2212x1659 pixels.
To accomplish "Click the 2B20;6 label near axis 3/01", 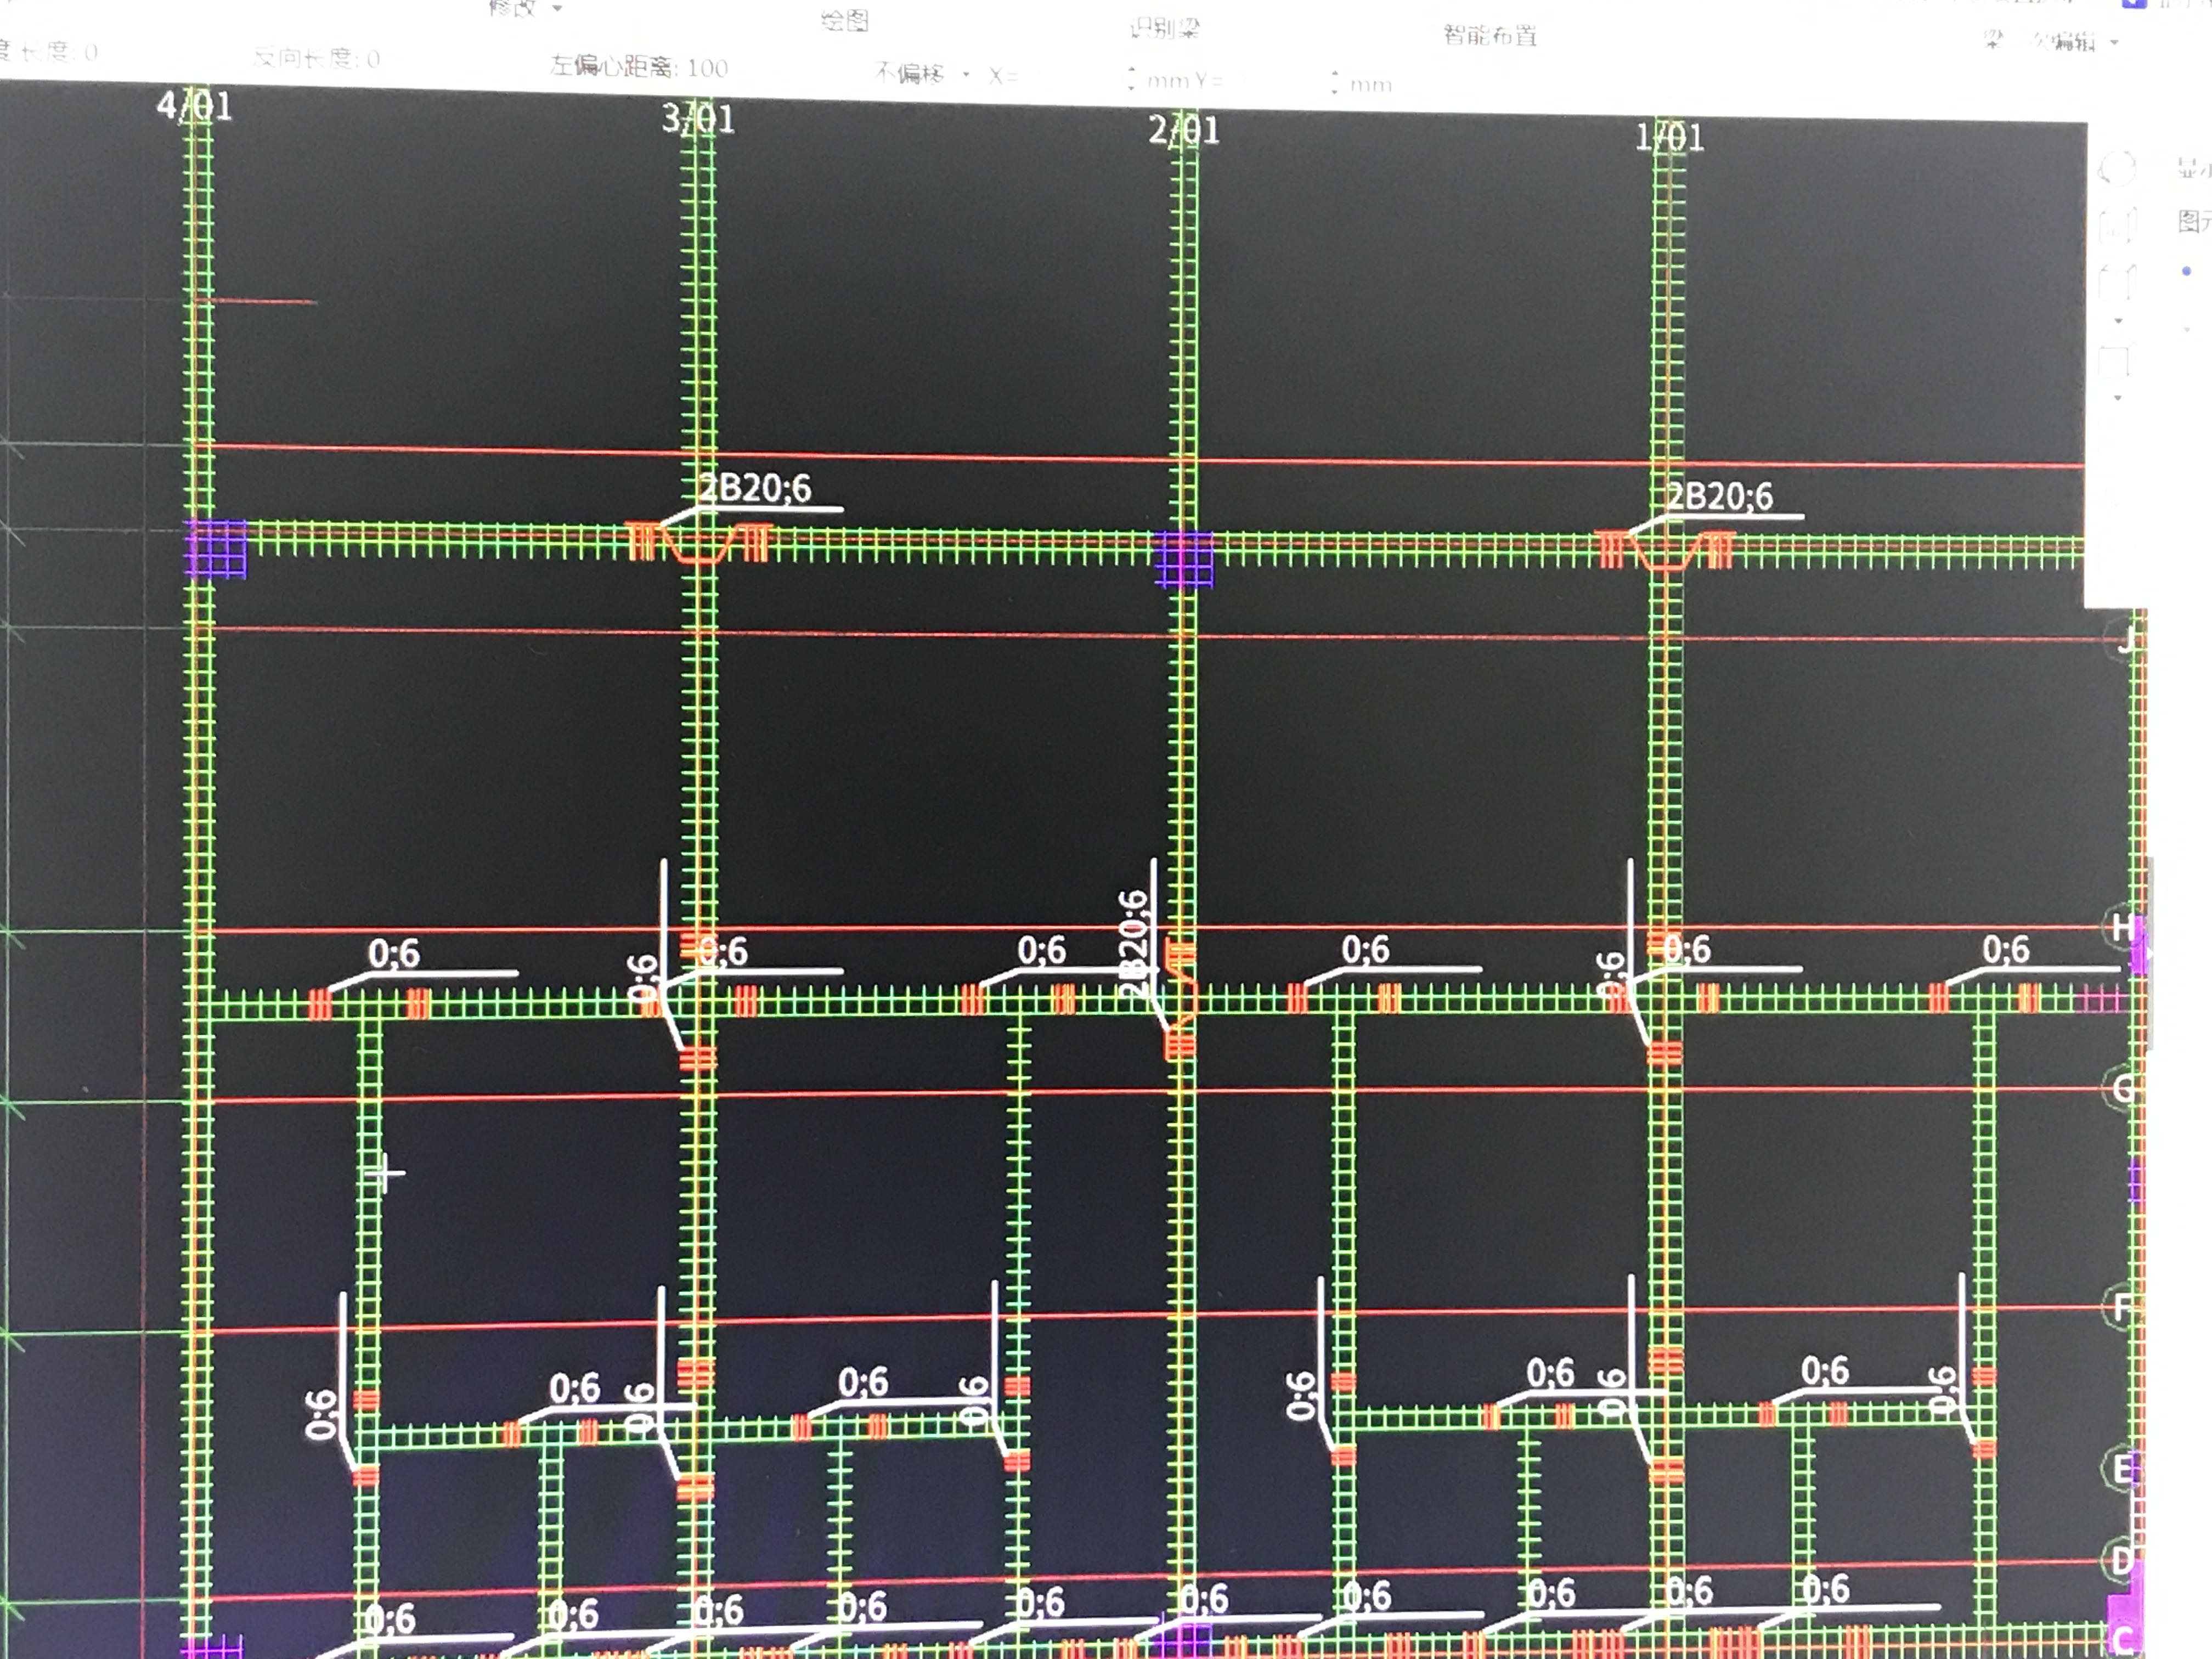I will click(755, 488).
